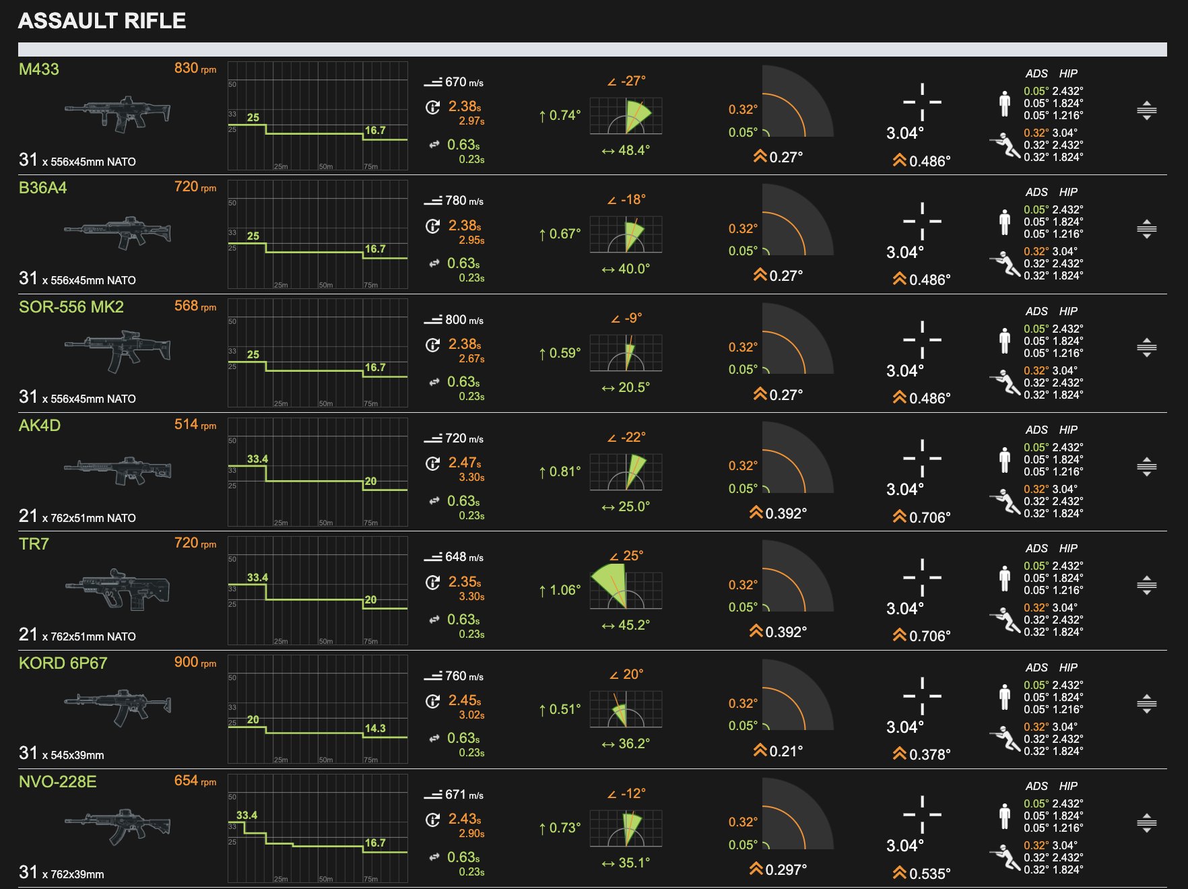
Task: Click the hipfire crosshair icon in the M433 row
Action: pyautogui.click(x=922, y=102)
